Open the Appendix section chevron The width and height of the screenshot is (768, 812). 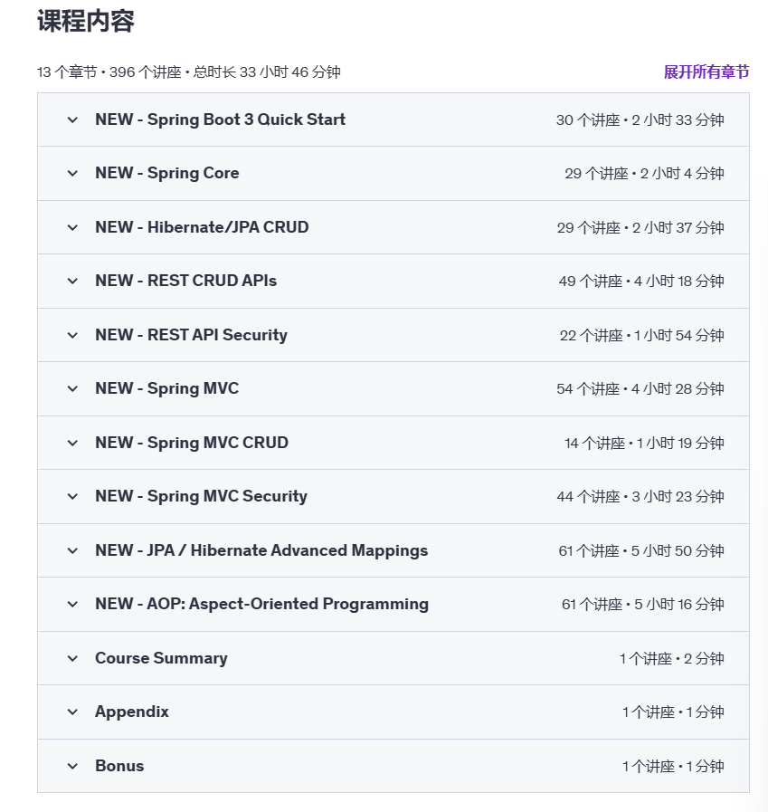click(x=72, y=712)
